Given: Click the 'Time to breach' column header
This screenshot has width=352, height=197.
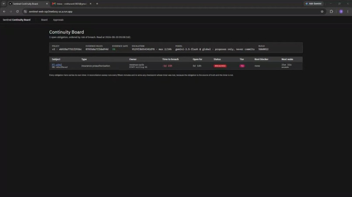Looking at the screenshot, I should point(170,59).
